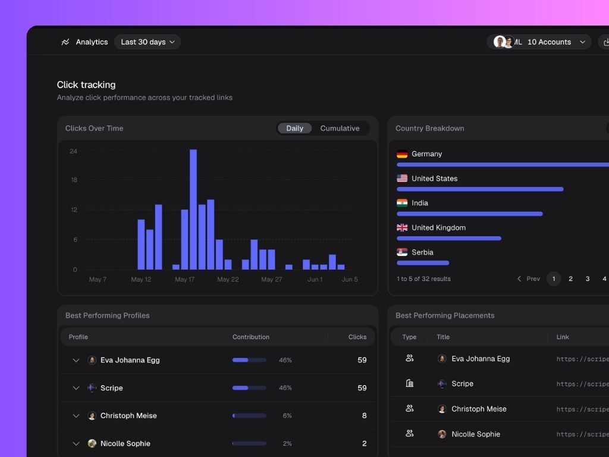This screenshot has width=609, height=457.
Task: Click Nicolle Sophie avatar in Placements table
Action: coord(442,434)
